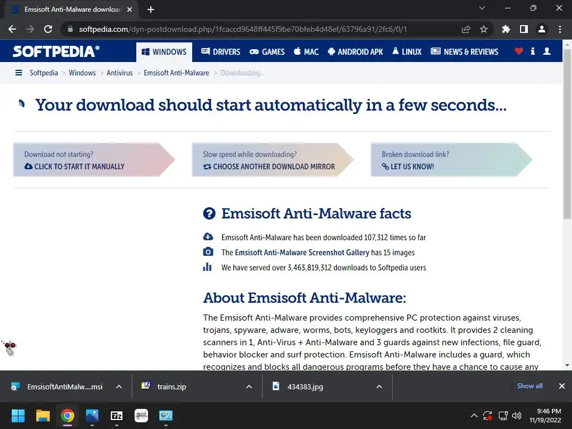This screenshot has height=429, width=572.
Task: Click Let Us Know for broken link
Action: [x=408, y=166]
